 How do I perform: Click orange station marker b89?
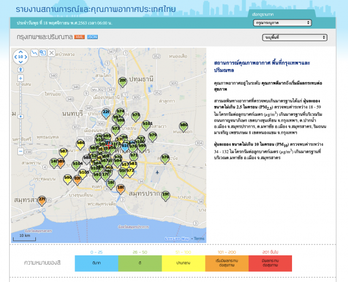coord(61,162)
